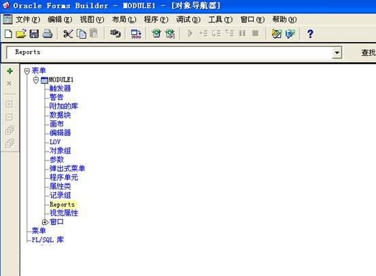Select the PL/SQL 库 tree item

tap(48, 240)
